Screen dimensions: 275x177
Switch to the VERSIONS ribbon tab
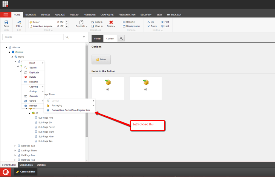click(x=90, y=15)
